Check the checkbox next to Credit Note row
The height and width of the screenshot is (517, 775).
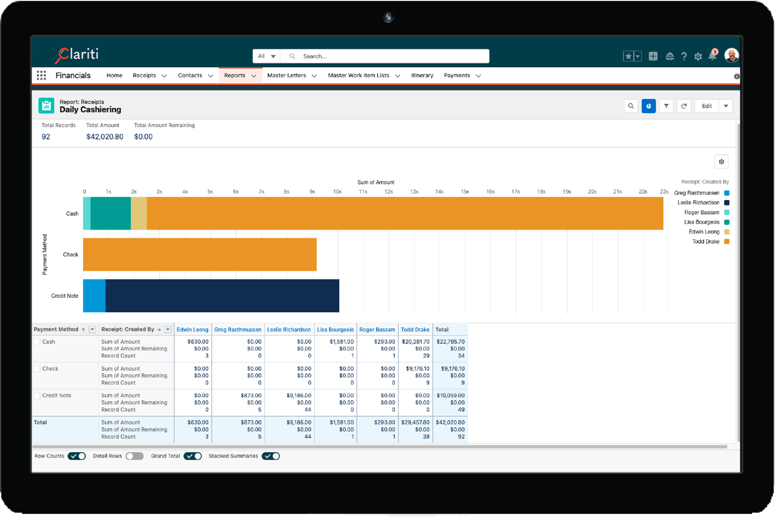click(x=37, y=395)
